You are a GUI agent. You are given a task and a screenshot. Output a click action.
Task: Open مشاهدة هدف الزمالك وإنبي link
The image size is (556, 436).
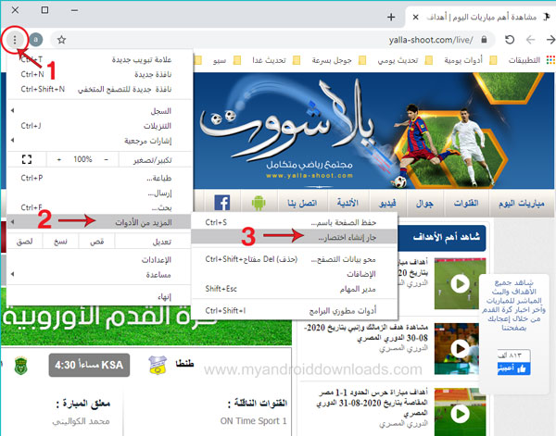click(x=366, y=332)
